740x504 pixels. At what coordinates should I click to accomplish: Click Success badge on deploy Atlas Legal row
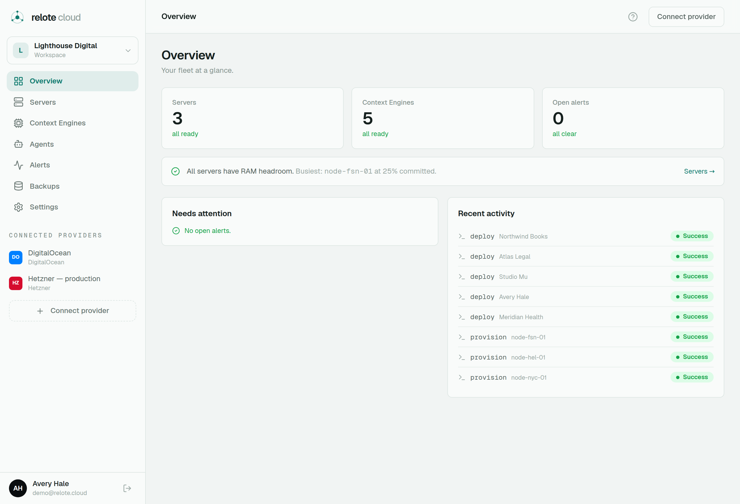coord(692,256)
